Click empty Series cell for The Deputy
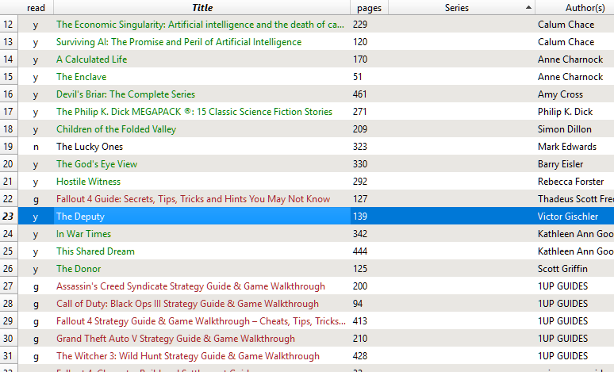The image size is (614, 372). [x=461, y=217]
